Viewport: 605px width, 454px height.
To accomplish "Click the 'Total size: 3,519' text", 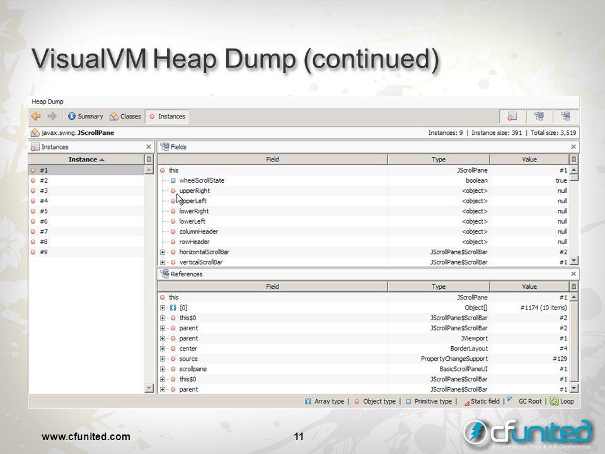I will [553, 133].
